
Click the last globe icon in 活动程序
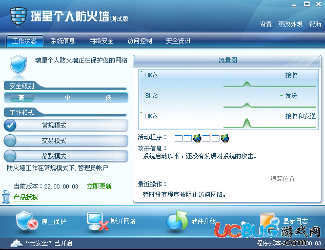[225, 138]
